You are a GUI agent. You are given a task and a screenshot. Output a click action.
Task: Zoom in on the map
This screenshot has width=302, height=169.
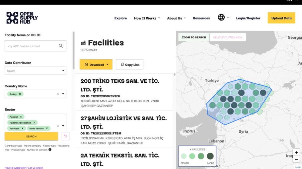296,152
